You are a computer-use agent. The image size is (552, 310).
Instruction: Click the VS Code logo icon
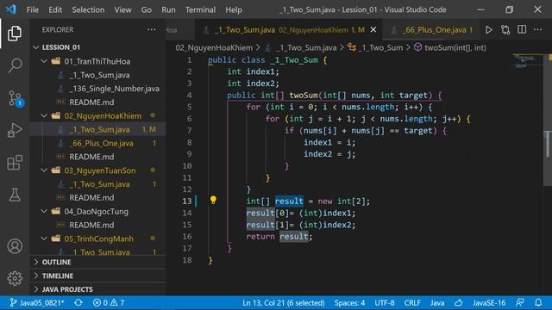(11, 9)
